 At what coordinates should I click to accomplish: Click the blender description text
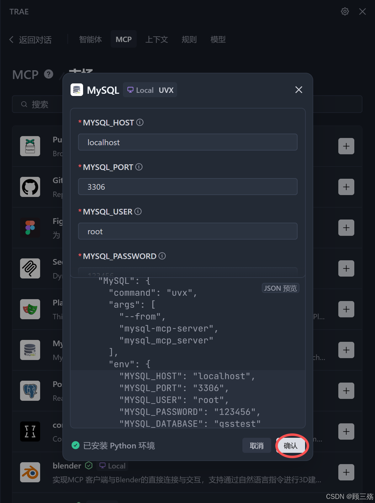187,480
